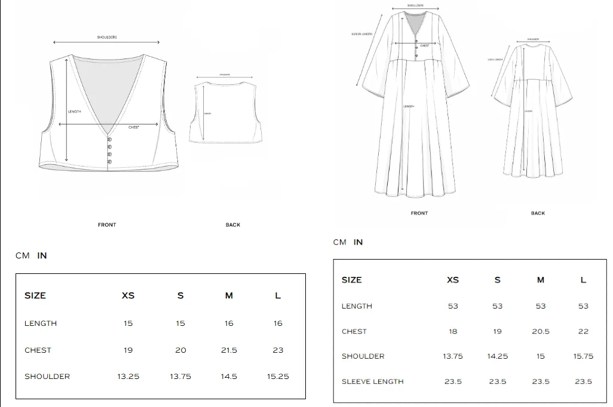Click the 15.75 shoulder value in the dress table
The height and width of the screenshot is (407, 613).
pyautogui.click(x=583, y=356)
